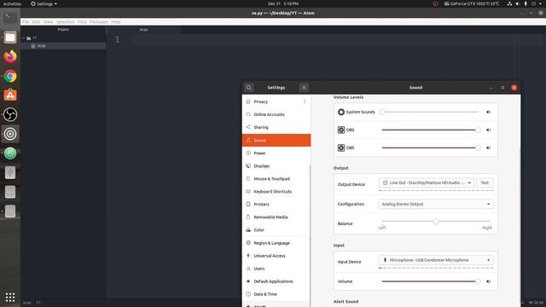Screen dimensions: 546x307
Task: Open the terminal icon in the dock
Action: point(10,17)
